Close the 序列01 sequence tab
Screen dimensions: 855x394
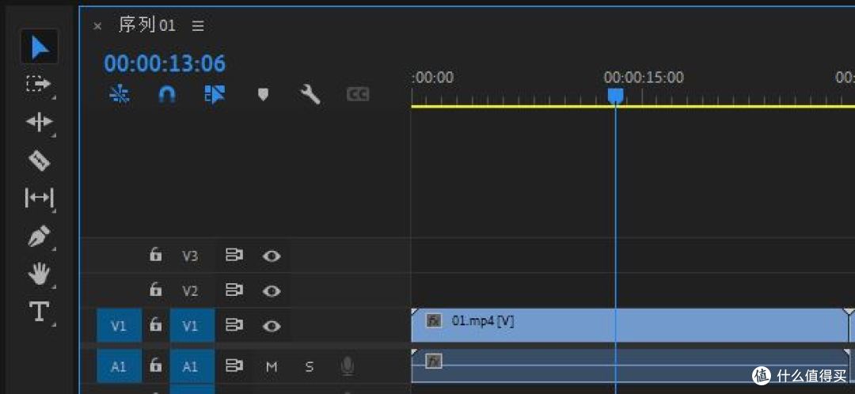(97, 25)
